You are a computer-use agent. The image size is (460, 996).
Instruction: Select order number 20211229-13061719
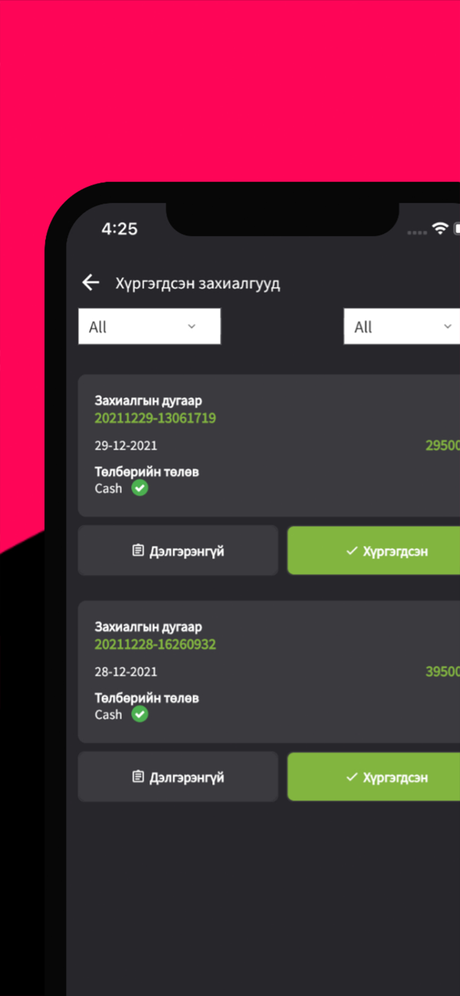click(x=155, y=418)
